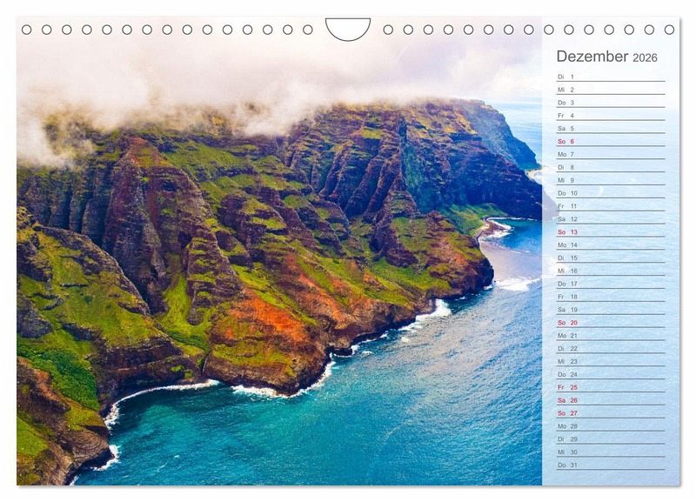Select the 'Do 31' date row
The height and width of the screenshot is (502, 696).
coord(611,465)
